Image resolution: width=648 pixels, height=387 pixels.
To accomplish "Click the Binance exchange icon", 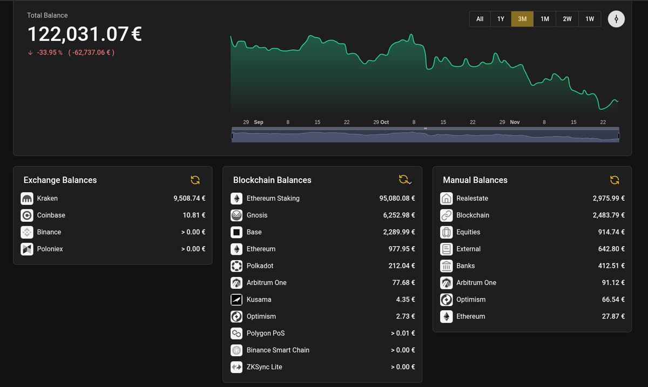I will point(27,232).
